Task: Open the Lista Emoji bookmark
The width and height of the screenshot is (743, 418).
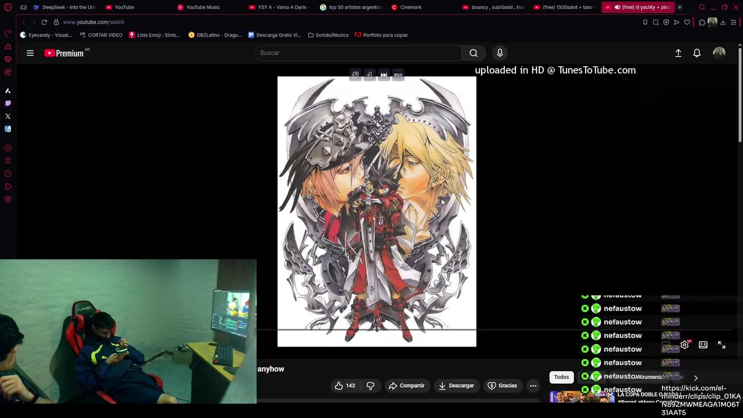Action: pyautogui.click(x=154, y=35)
